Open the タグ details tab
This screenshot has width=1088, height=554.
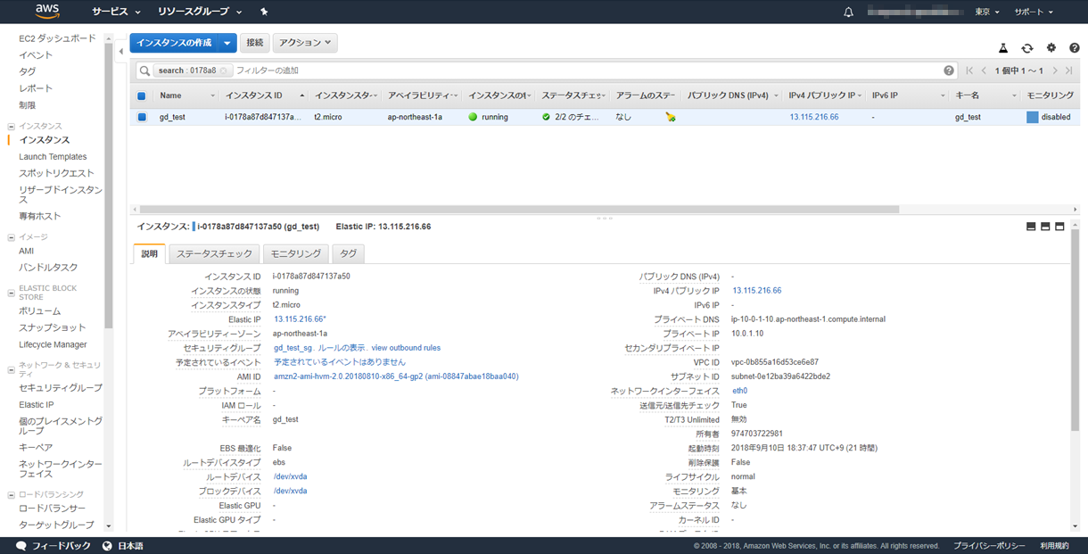tap(348, 254)
